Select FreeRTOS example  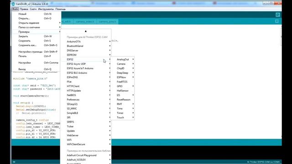(x=123, y=82)
